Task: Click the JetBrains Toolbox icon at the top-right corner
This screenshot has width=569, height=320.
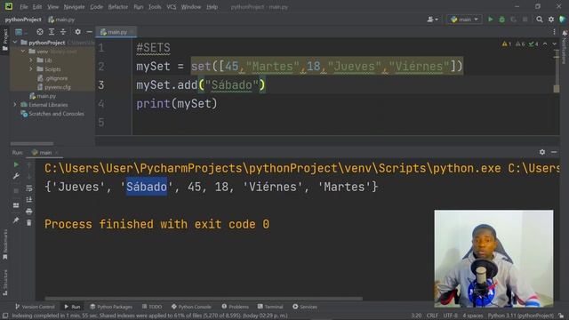Action: (563, 20)
